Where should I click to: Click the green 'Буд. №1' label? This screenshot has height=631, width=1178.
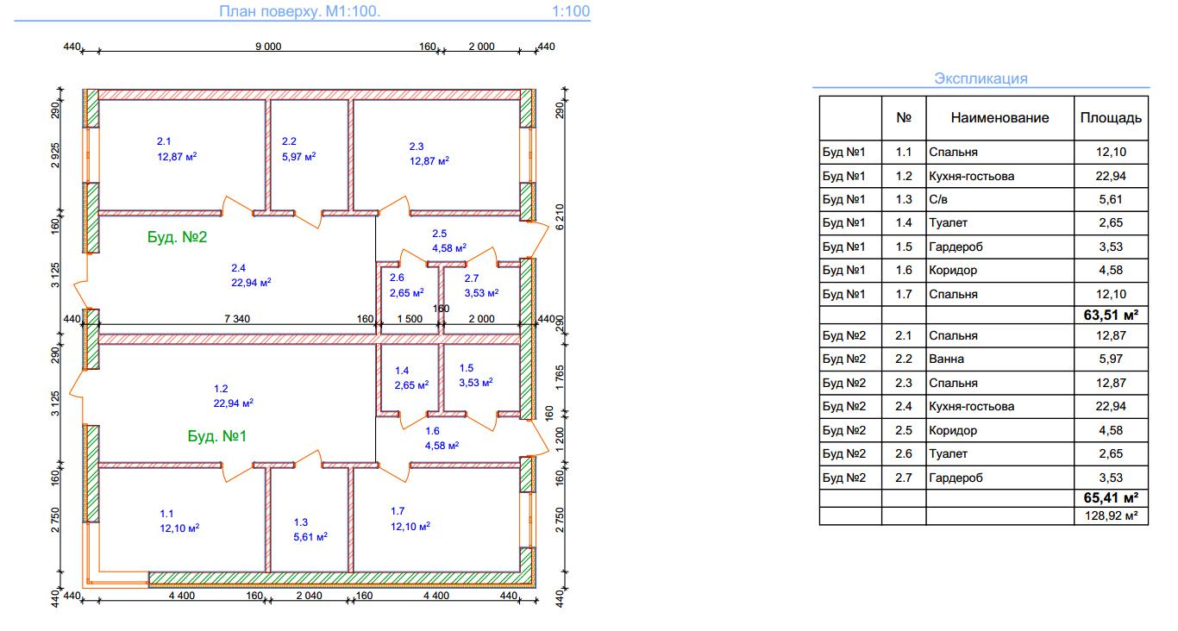tap(217, 436)
